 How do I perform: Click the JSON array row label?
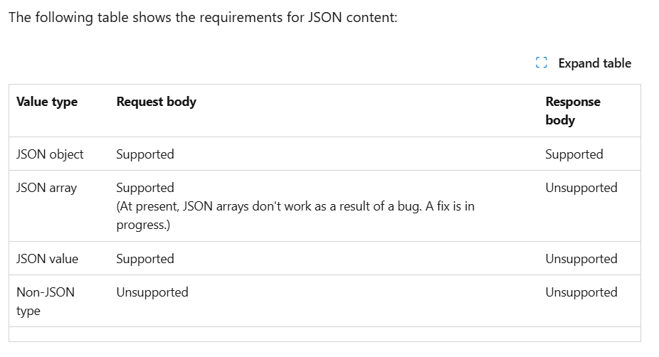click(x=47, y=188)
